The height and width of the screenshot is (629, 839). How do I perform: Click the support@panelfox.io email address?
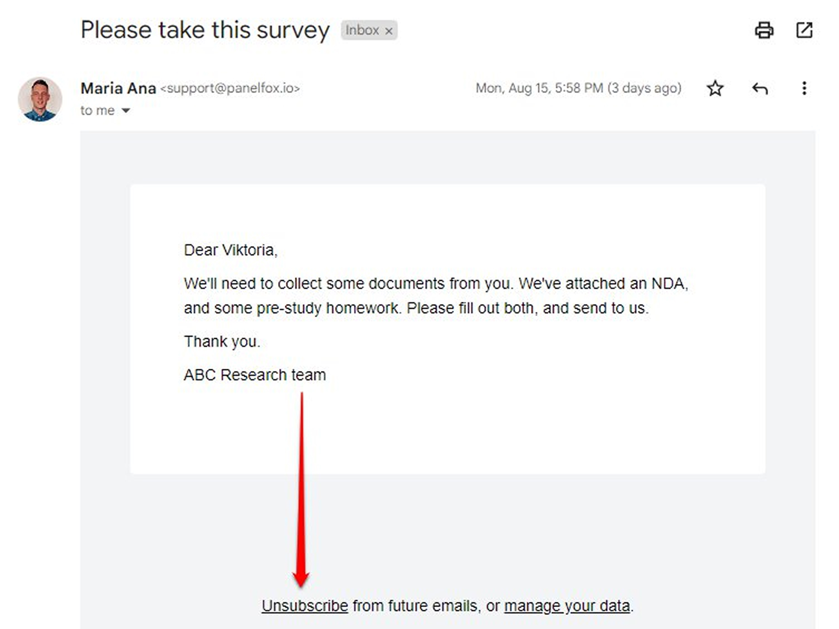(230, 88)
